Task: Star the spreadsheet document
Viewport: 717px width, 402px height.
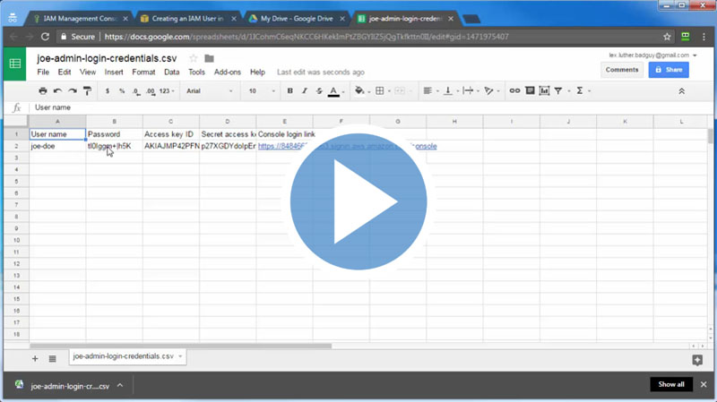Action: pyautogui.click(x=193, y=59)
